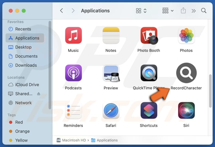215x147 pixels.
Task: Open the icon view switcher
Action: (141, 11)
